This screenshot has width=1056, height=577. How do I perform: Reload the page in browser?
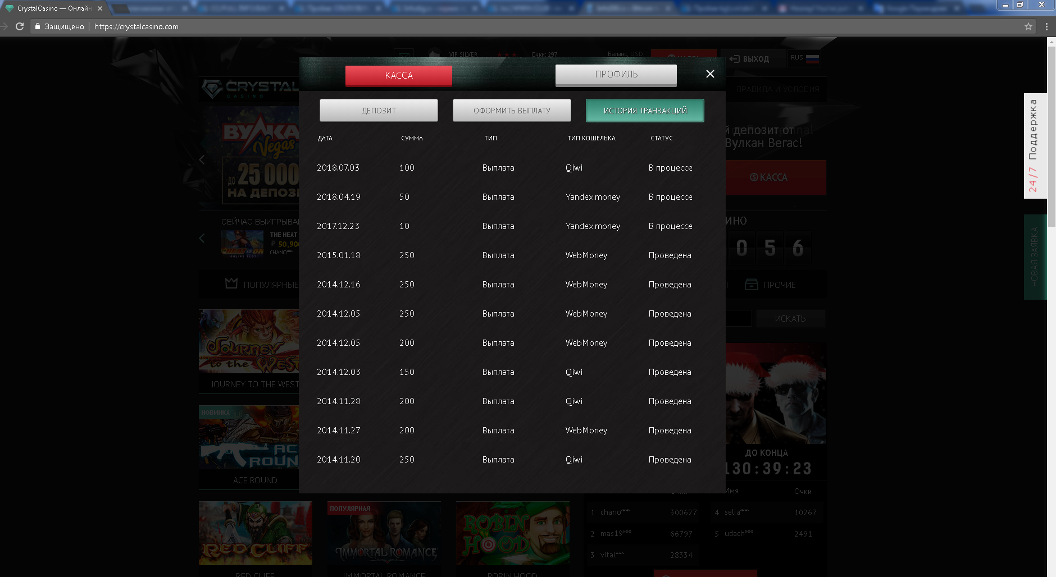click(x=20, y=26)
